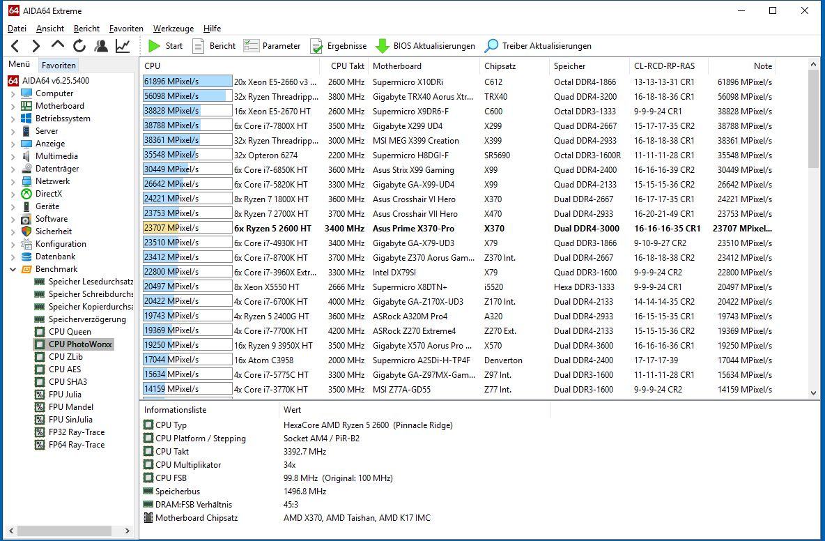The width and height of the screenshot is (825, 541).
Task: Open the Parameter toolbar button
Action: pos(272,46)
